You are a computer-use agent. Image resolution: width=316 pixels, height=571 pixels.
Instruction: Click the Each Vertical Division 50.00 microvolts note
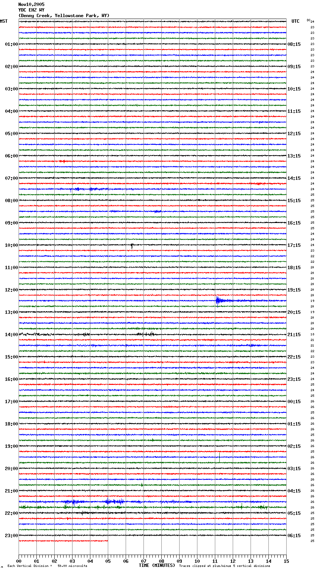47,566
